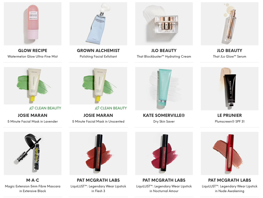Open the M·A·C mascara product image
Image resolution: width=263 pixels, height=198 pixels.
(33, 153)
